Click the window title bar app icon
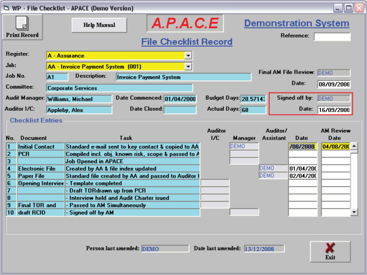 pyautogui.click(x=6, y=8)
